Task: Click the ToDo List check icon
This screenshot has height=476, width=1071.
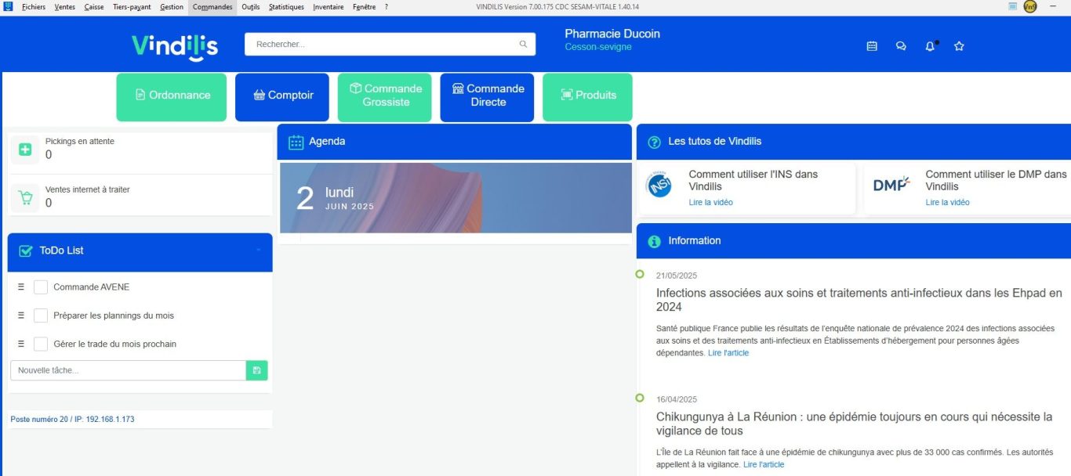Action: 25,251
